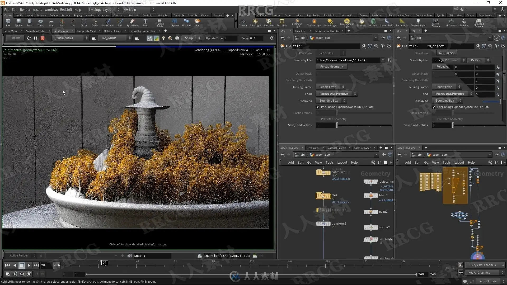This screenshot has height=285, width=507.
Task: Switch to the Geometry Spreadsheet tab
Action: tap(143, 31)
